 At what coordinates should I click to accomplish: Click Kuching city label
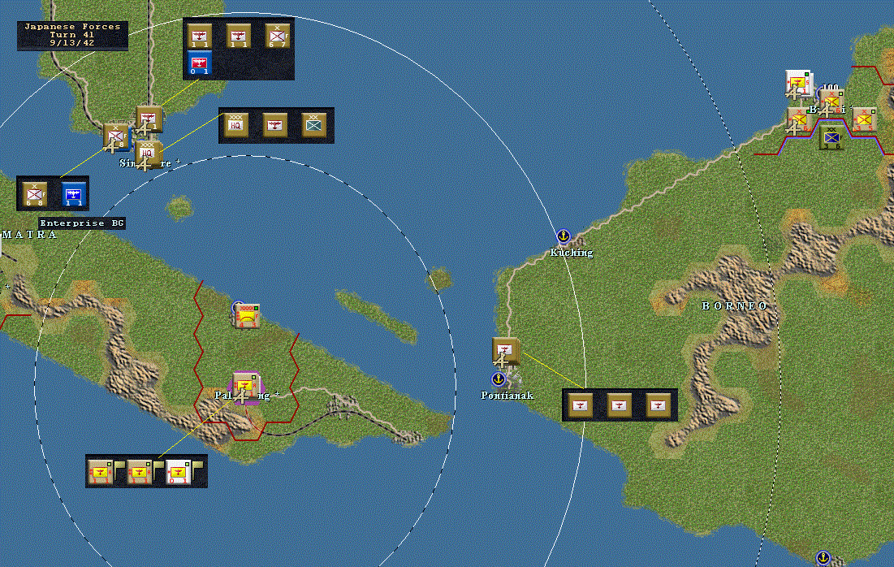[x=572, y=252]
